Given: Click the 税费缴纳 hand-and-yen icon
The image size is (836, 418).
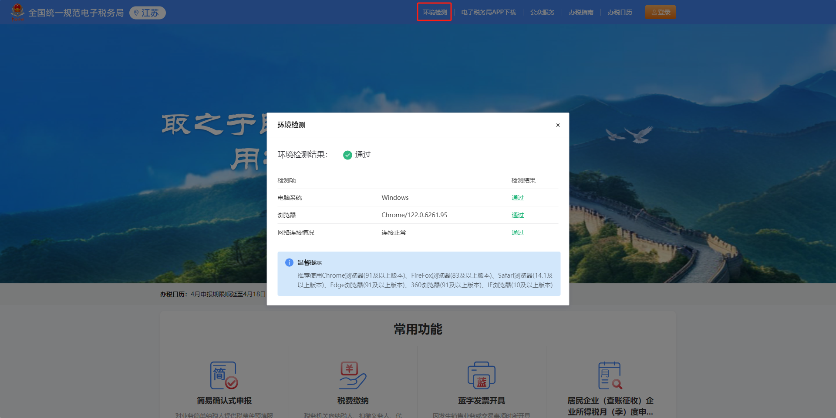Looking at the screenshot, I should point(353,375).
